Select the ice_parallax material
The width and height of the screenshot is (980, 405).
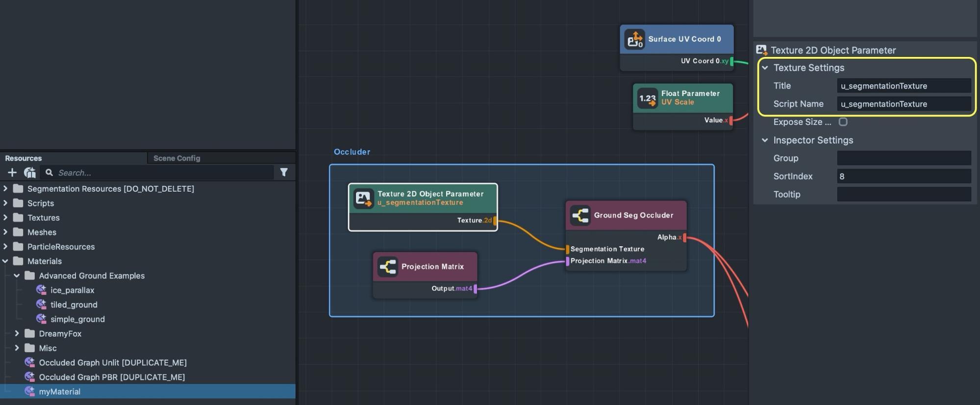click(72, 290)
